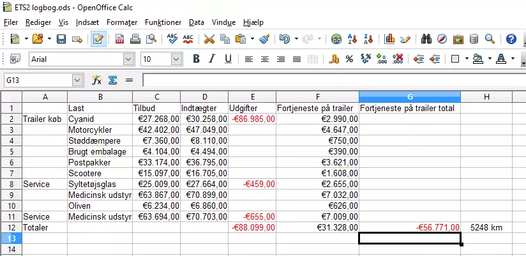526x256 pixels.
Task: Align text left
Action: pos(248,59)
